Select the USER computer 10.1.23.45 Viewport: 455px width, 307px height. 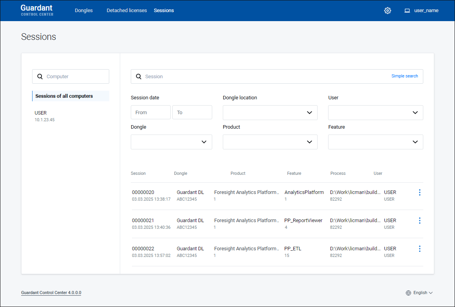[45, 116]
